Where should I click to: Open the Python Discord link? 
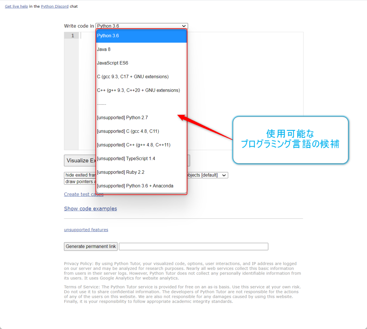pyautogui.click(x=55, y=6)
